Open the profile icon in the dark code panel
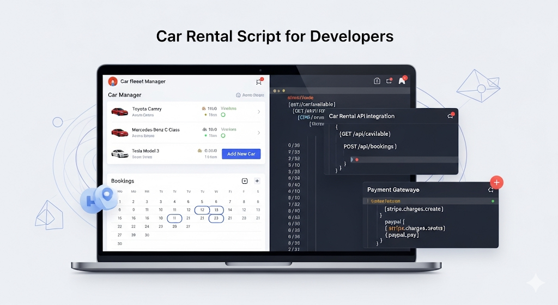 pos(377,81)
